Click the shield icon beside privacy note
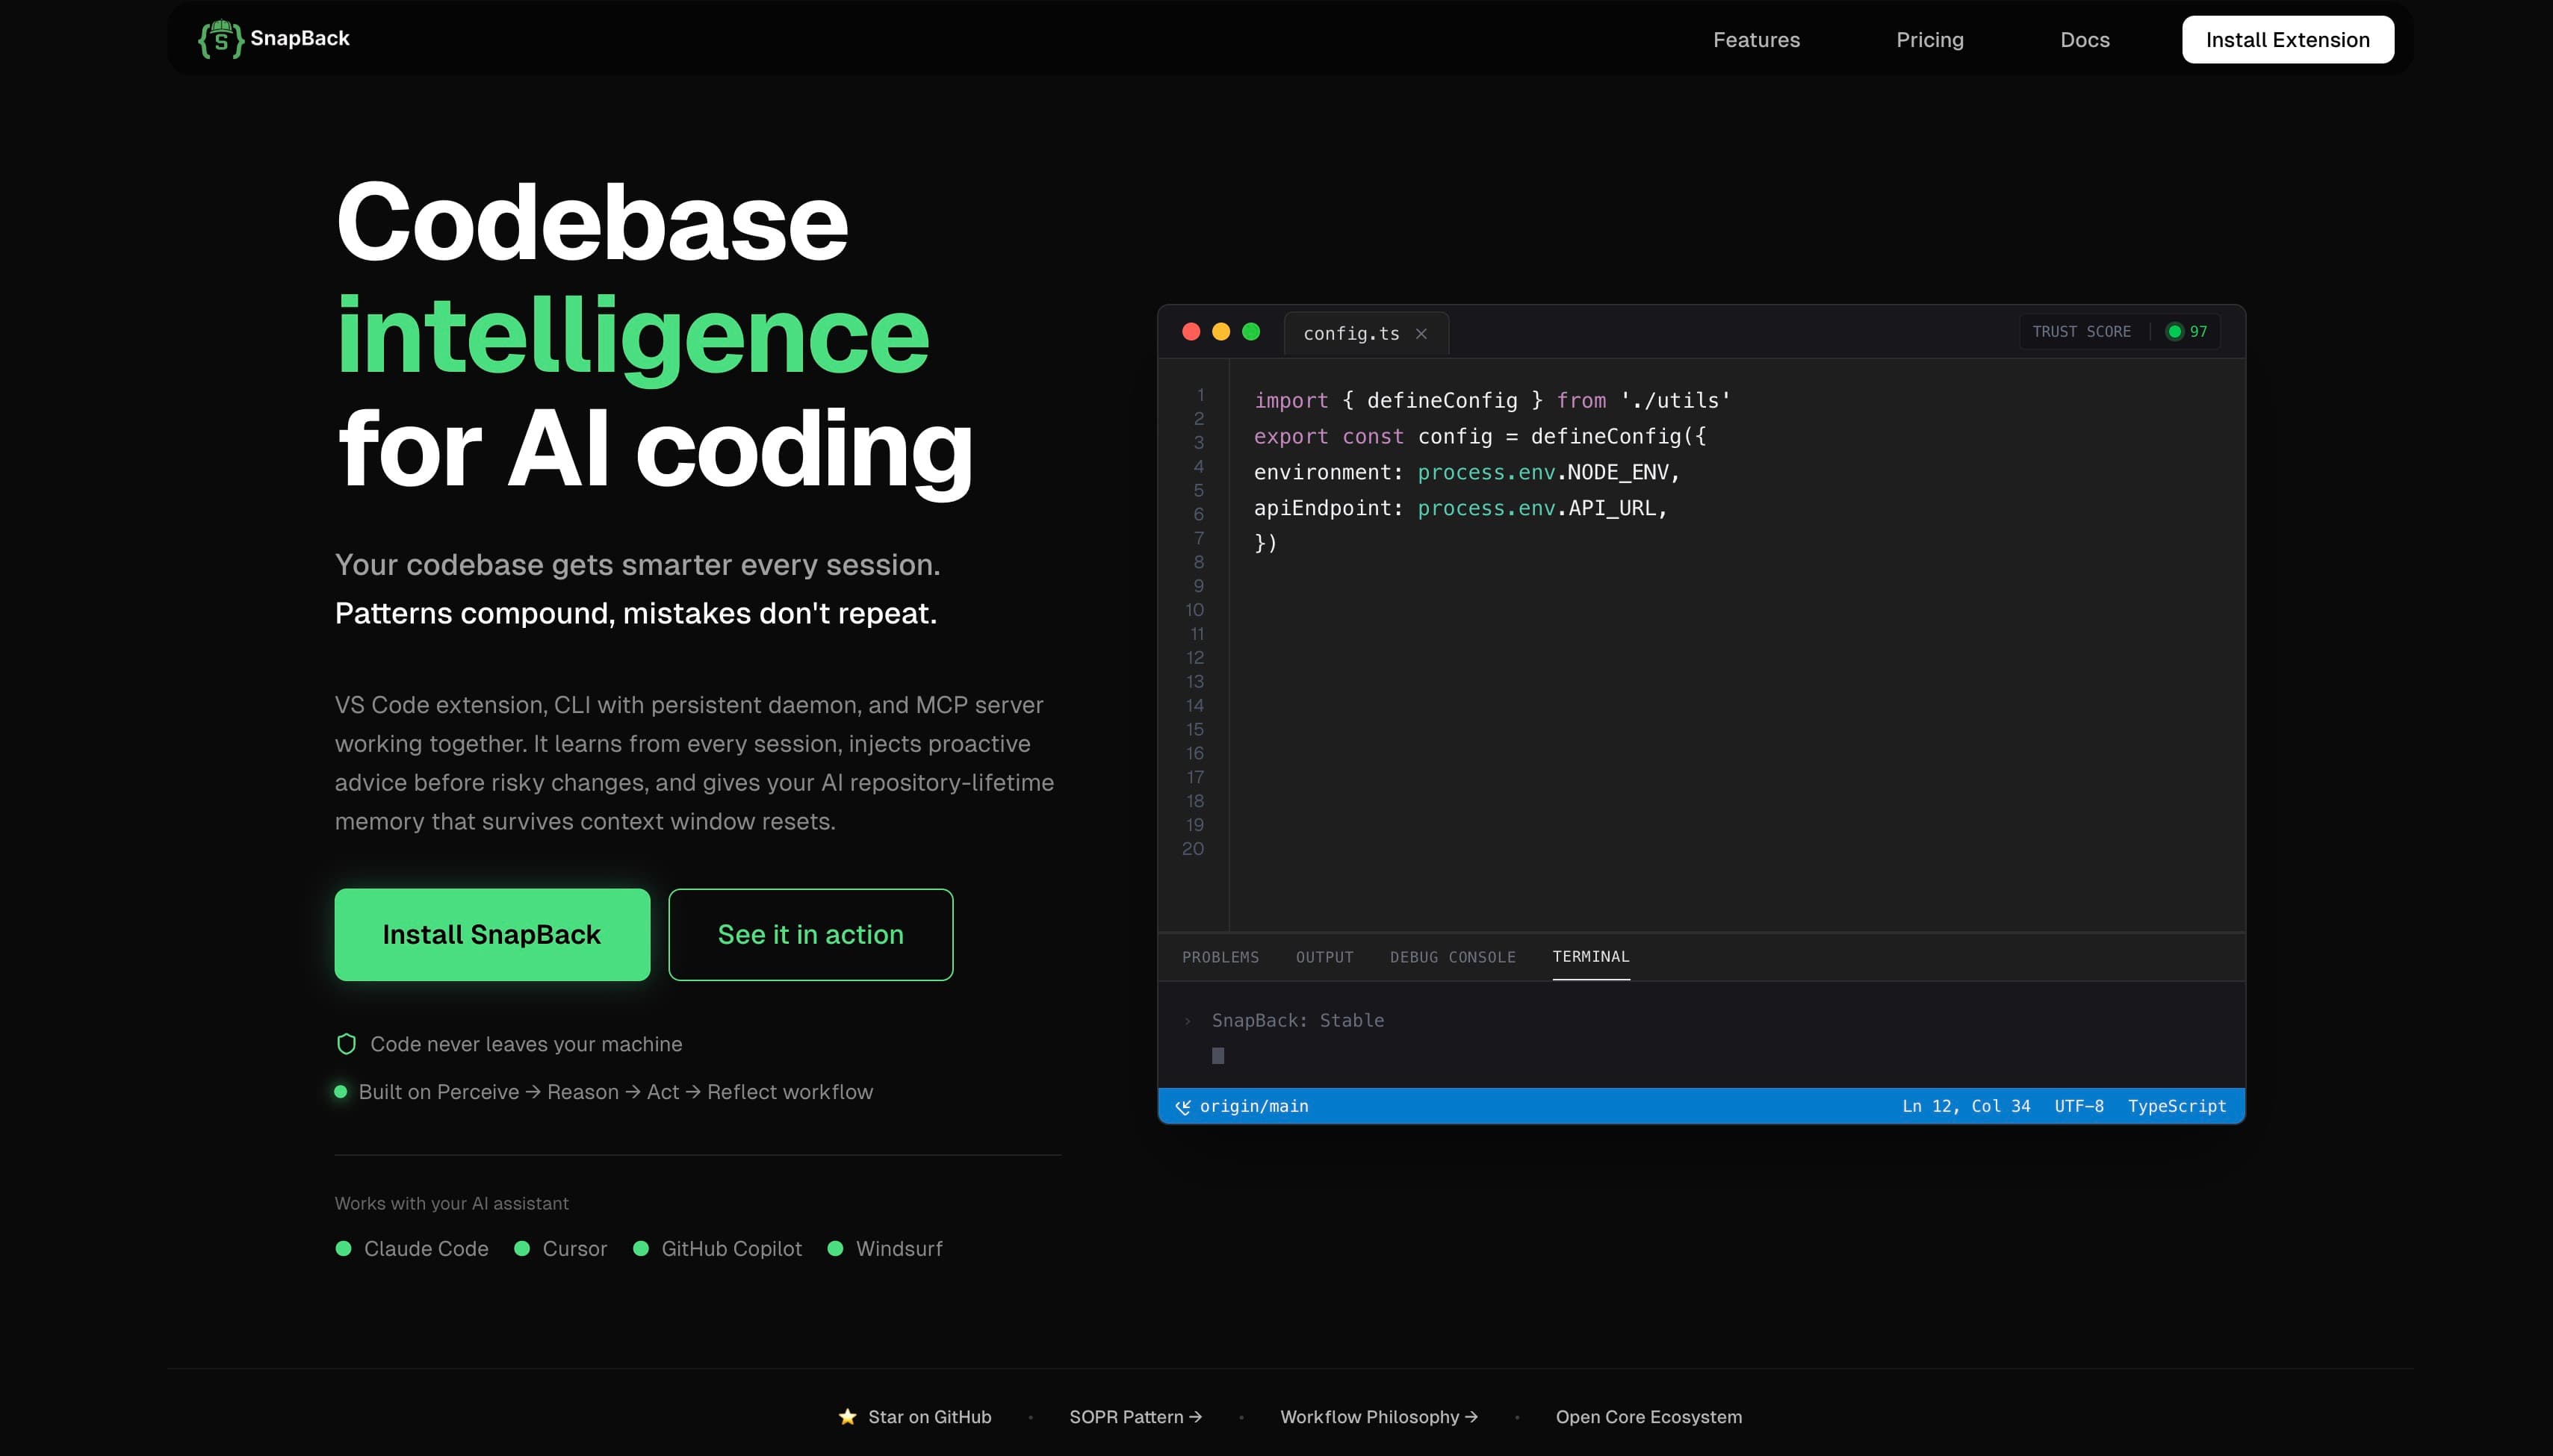2553x1456 pixels. coord(346,1044)
